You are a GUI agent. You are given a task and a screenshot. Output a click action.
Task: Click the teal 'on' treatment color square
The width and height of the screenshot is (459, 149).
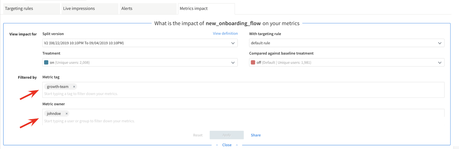tap(46, 63)
